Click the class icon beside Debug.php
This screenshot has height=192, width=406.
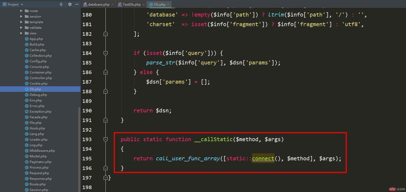coord(27,95)
